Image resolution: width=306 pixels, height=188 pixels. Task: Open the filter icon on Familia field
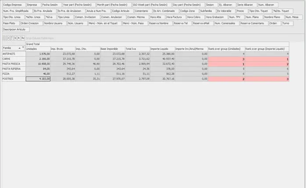[23, 48]
